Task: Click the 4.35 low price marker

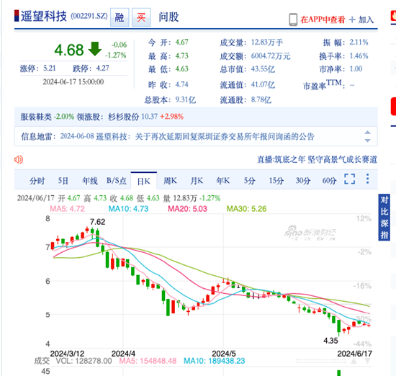Action: [x=330, y=341]
